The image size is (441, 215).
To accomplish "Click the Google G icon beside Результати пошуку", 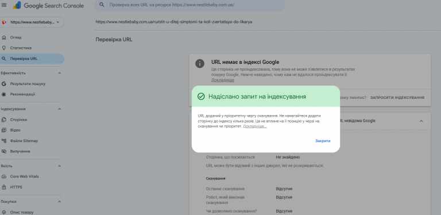I will (x=4, y=84).
